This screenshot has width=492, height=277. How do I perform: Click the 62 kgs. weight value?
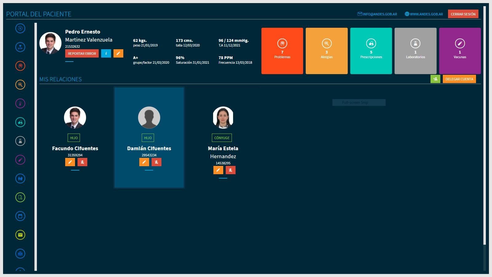pos(140,40)
